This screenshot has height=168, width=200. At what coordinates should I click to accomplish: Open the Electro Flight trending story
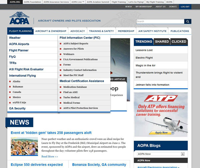point(145,58)
